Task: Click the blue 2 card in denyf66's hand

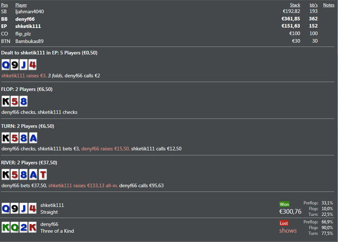Action: coord(23,227)
